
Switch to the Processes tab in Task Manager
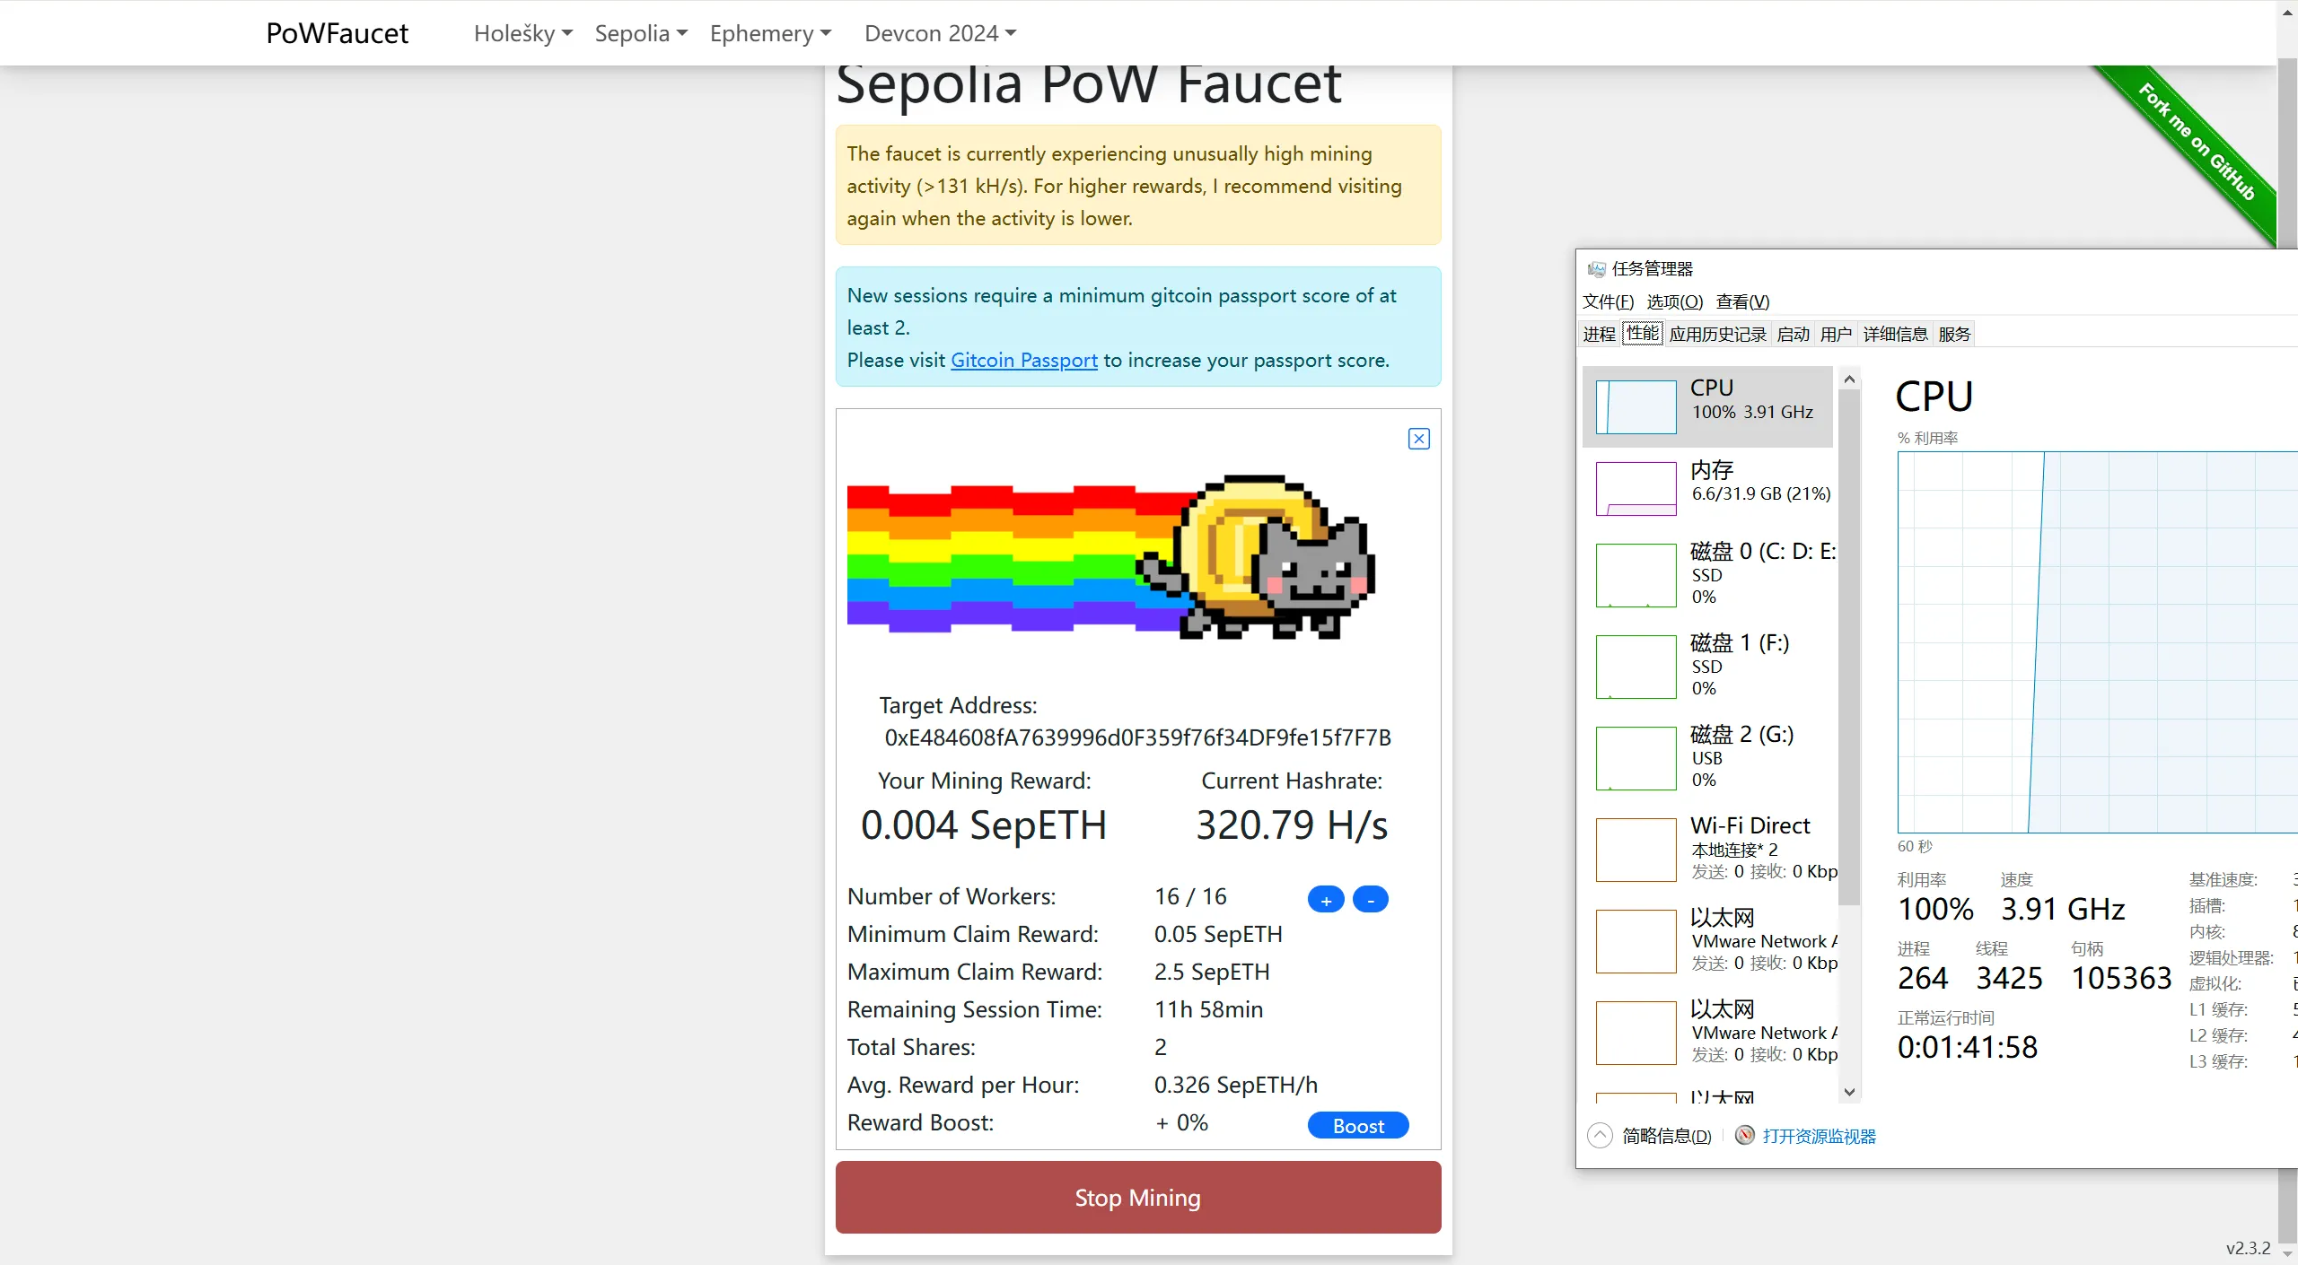point(1599,334)
